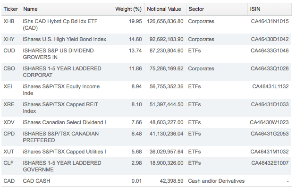Select the CUD ticker cell
The image size is (296, 187).
click(x=9, y=51)
